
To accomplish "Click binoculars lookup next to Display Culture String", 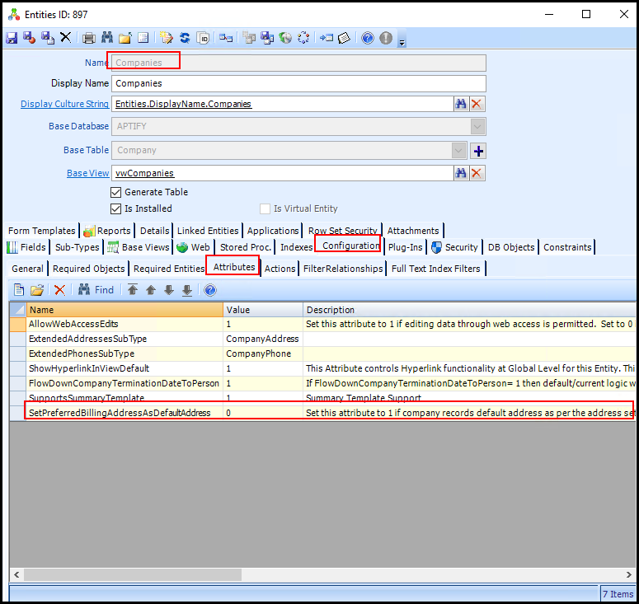I will [x=461, y=104].
